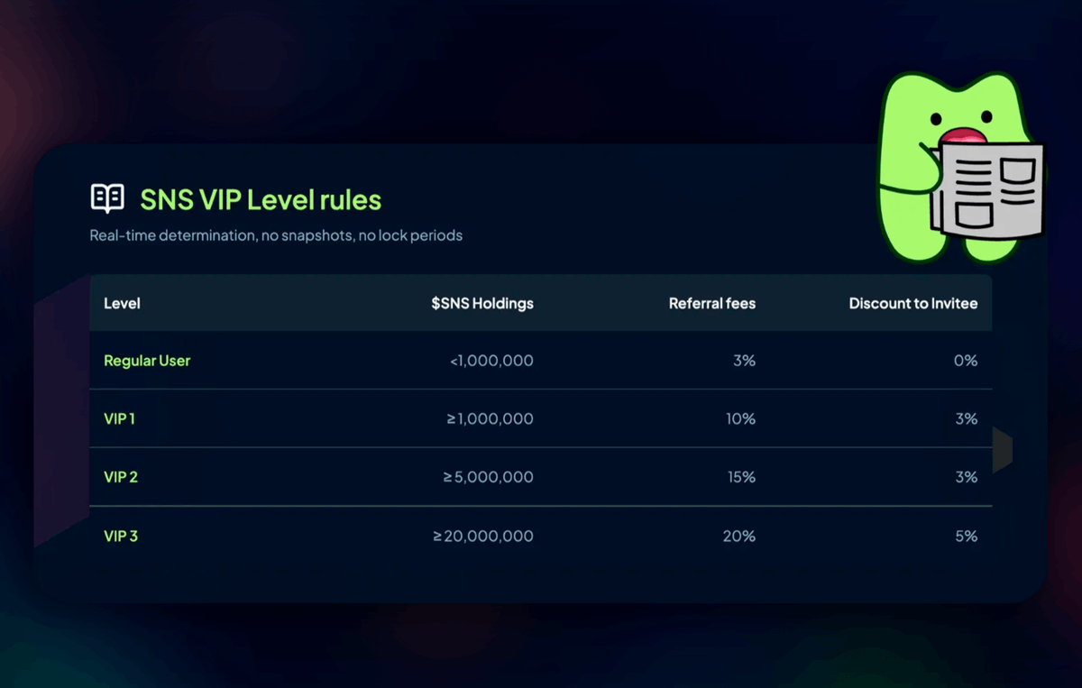The height and width of the screenshot is (688, 1082).
Task: Select the Regular User level row
Action: (x=541, y=361)
